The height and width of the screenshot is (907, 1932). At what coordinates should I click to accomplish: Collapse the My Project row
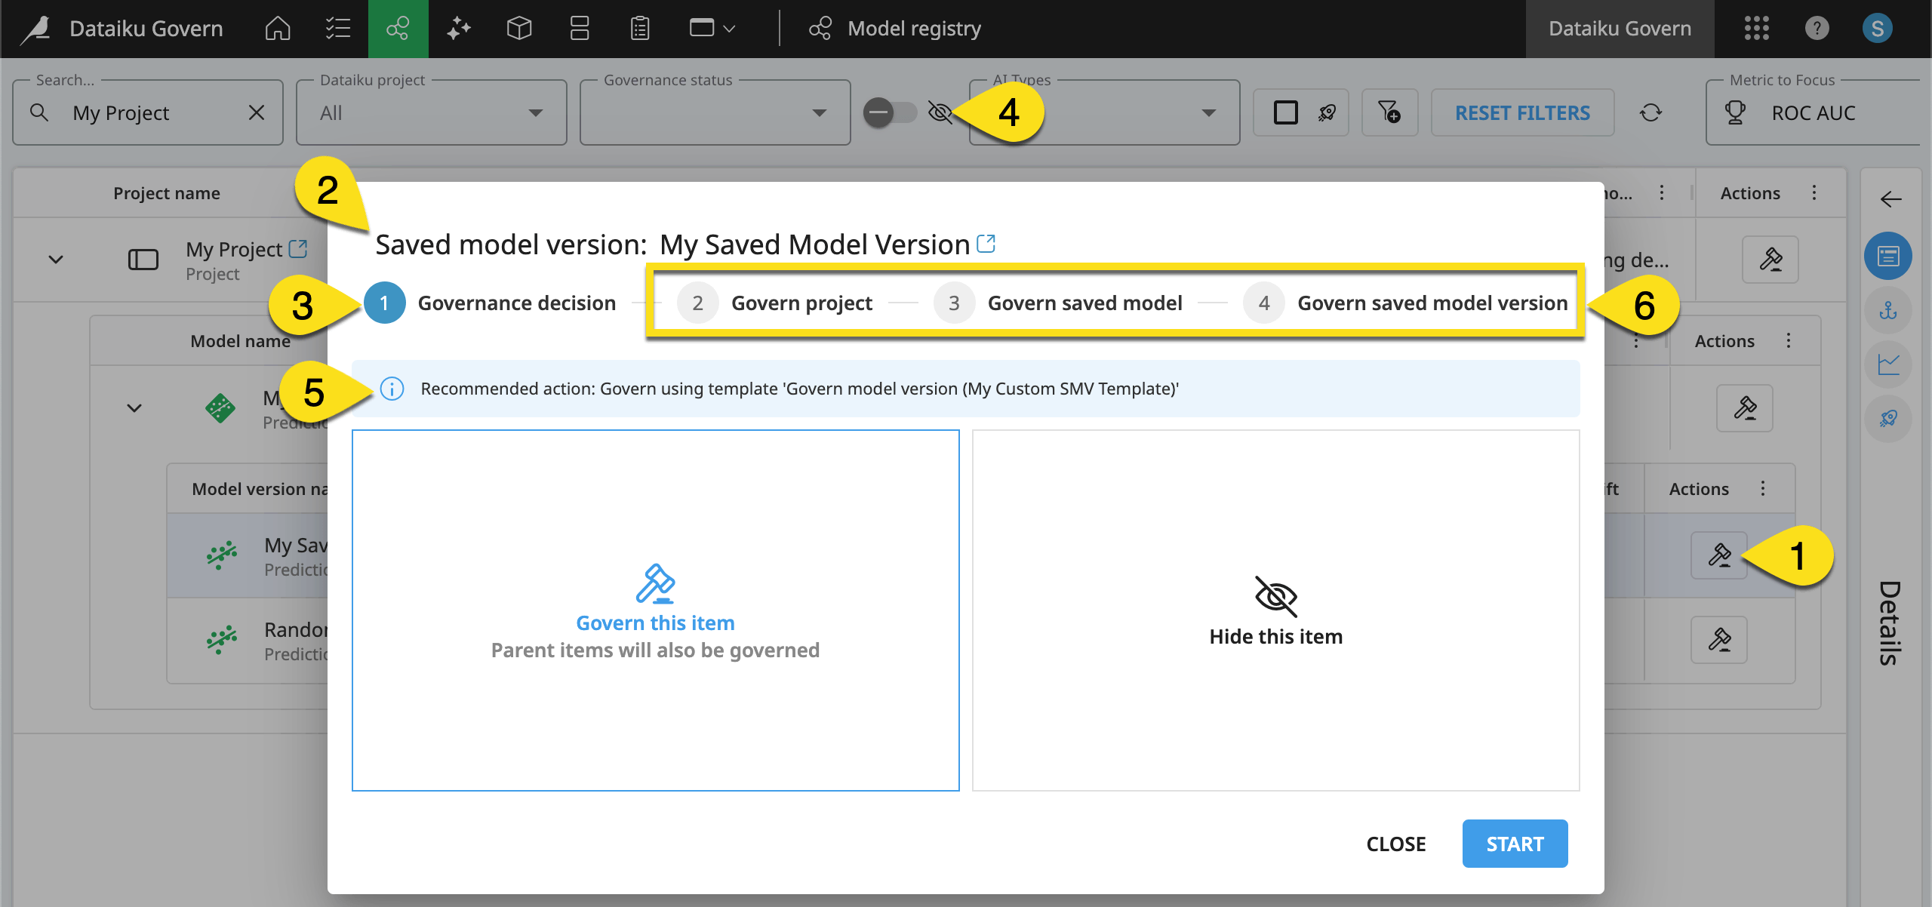(x=55, y=259)
